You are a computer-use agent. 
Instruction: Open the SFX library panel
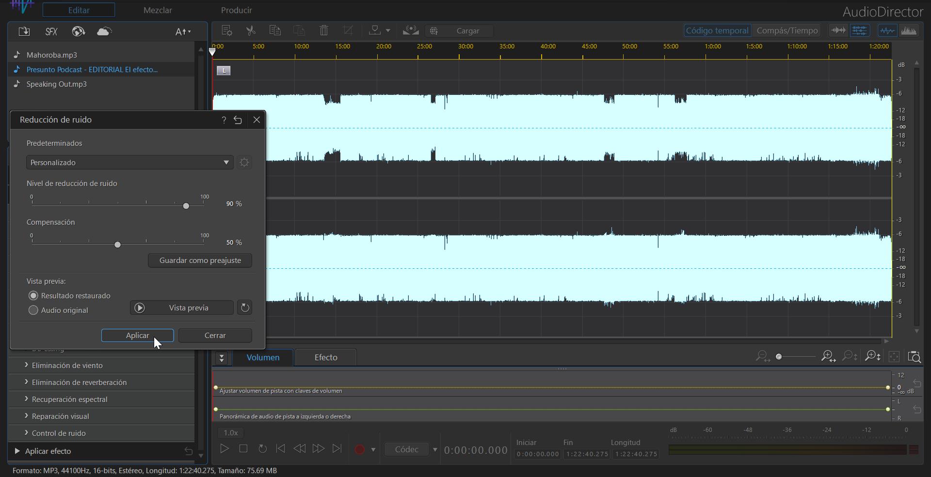50,31
